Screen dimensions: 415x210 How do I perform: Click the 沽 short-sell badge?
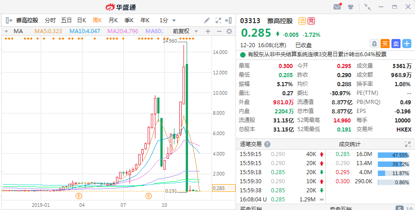(302, 21)
